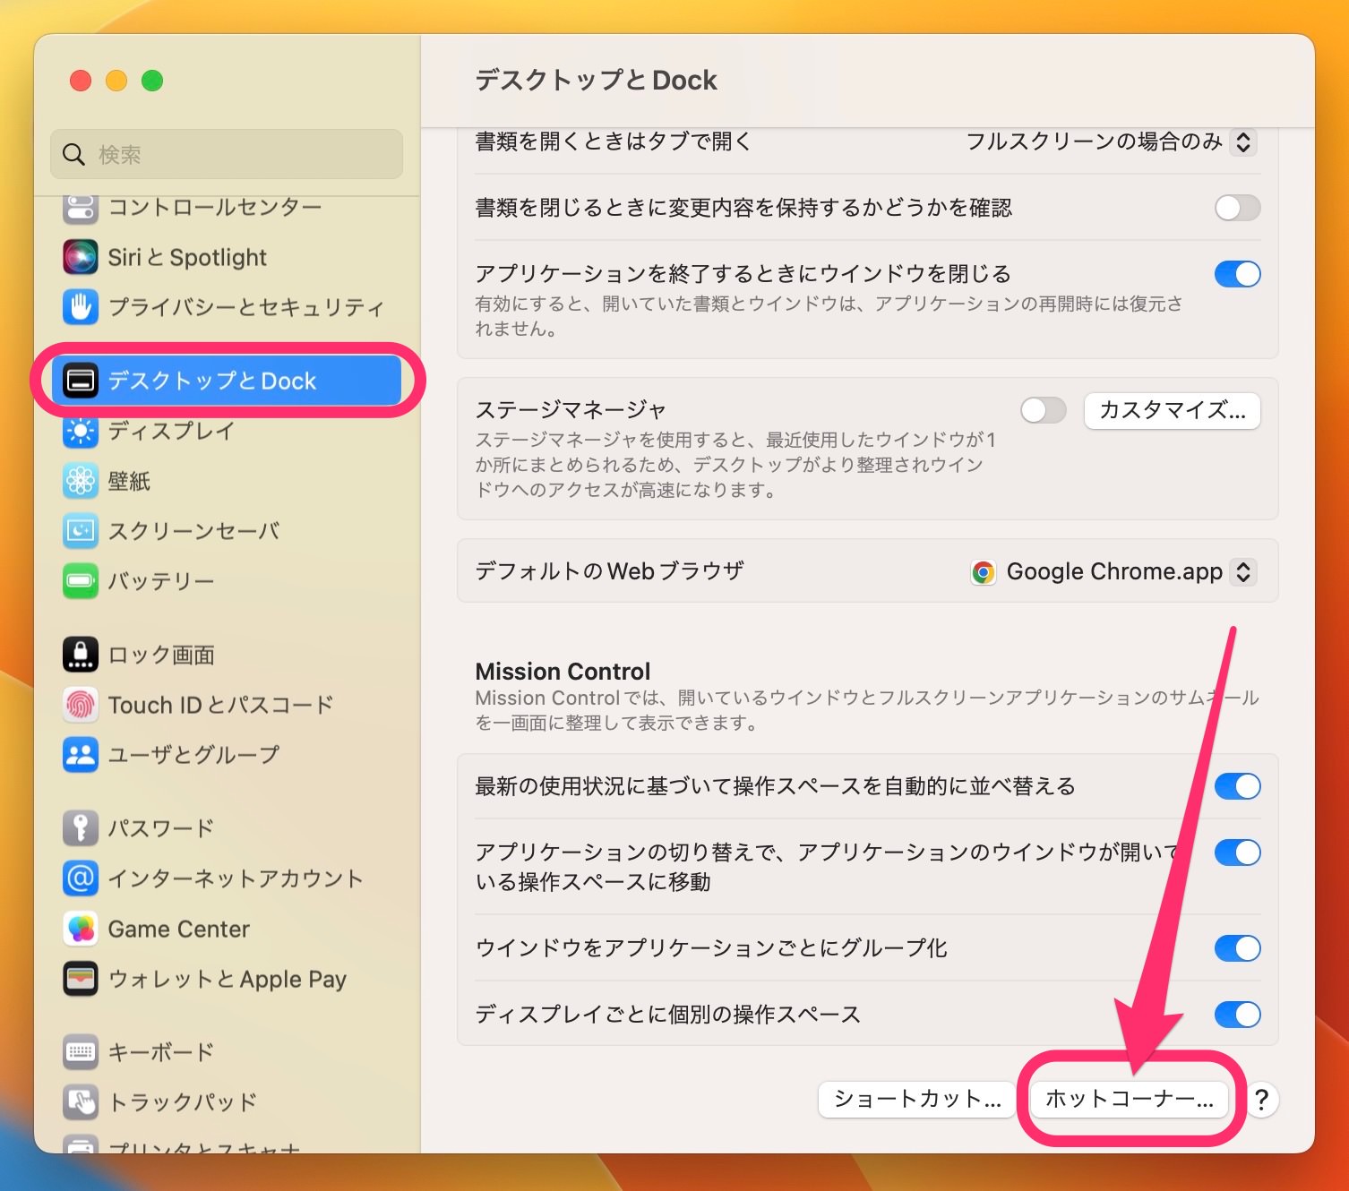
Task: Toggle ディスプレイごとに個別の操作スペース switch
Action: tap(1237, 1015)
